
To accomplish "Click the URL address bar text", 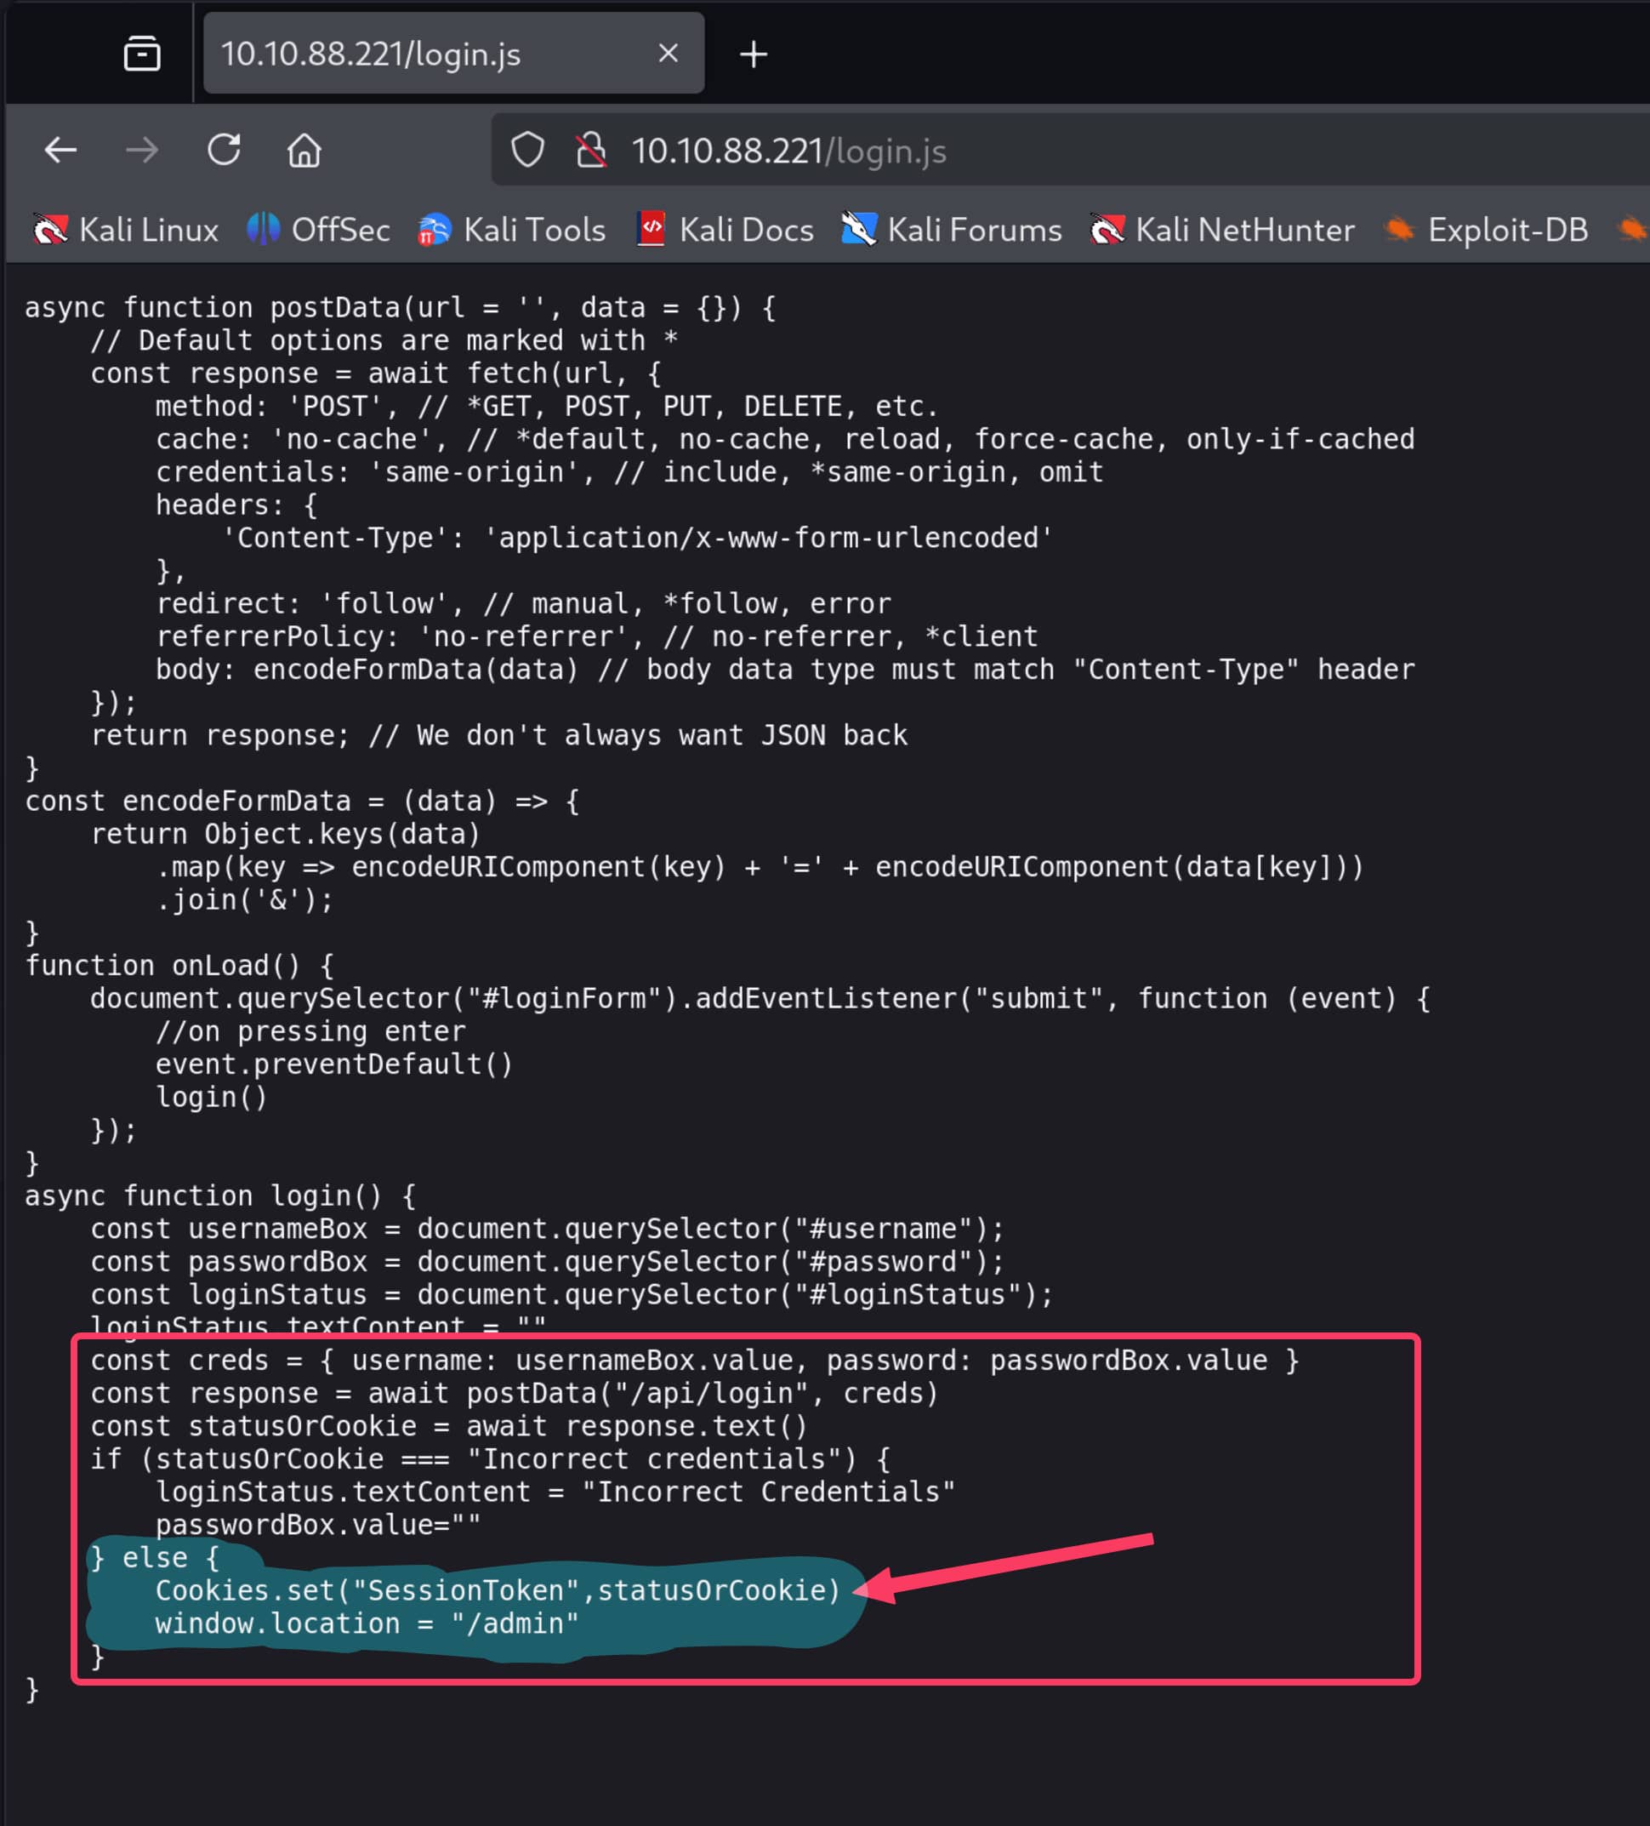I will 788,151.
